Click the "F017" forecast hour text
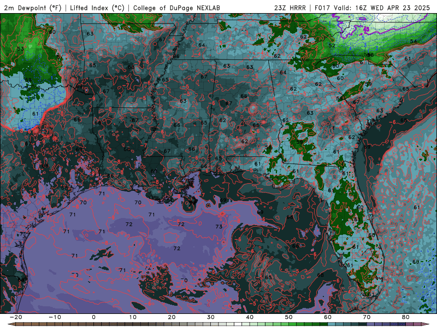Screen dimensions: 437x327 pos(322,8)
